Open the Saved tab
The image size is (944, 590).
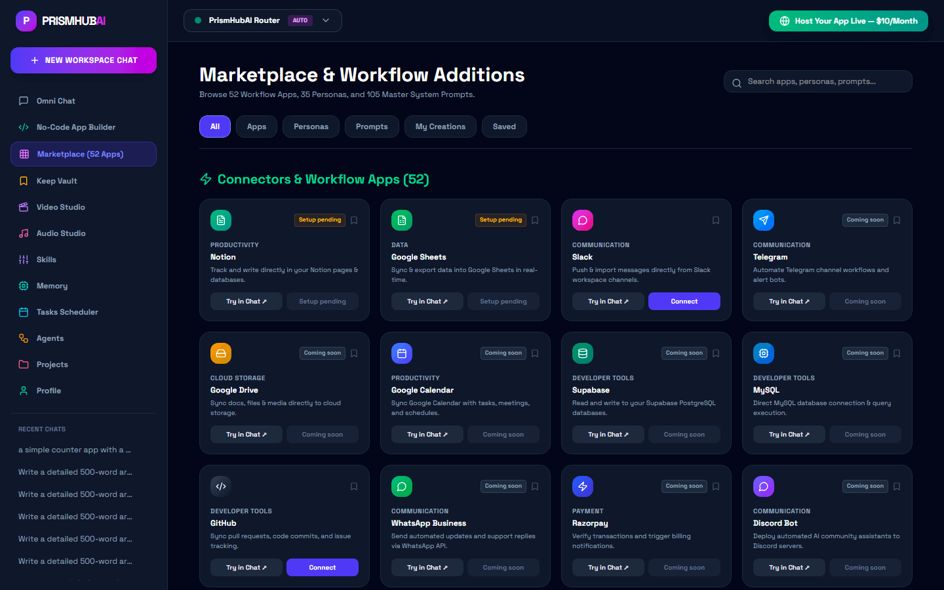point(504,127)
